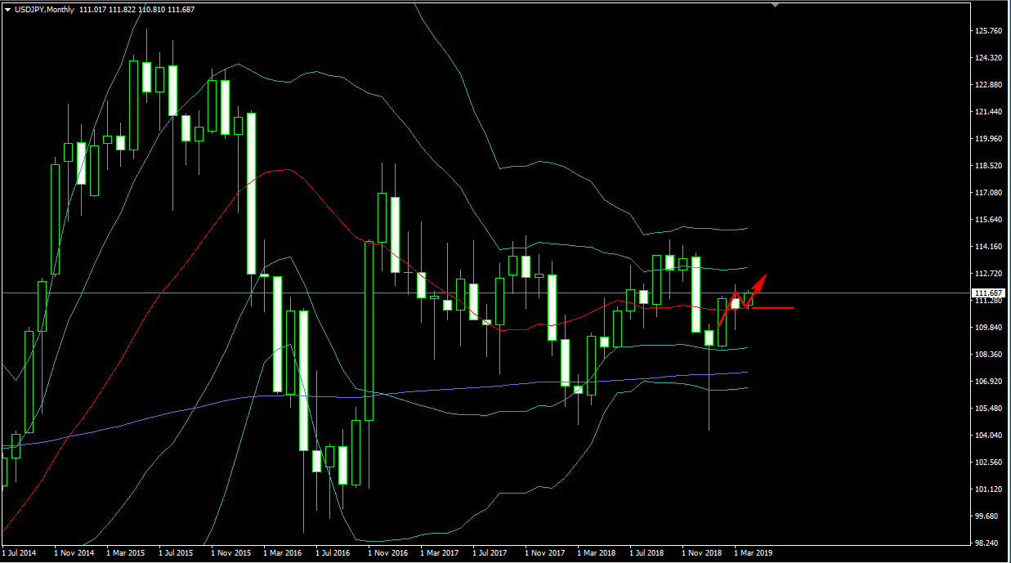Click the 1 Nov 2018 date label

[x=702, y=553]
